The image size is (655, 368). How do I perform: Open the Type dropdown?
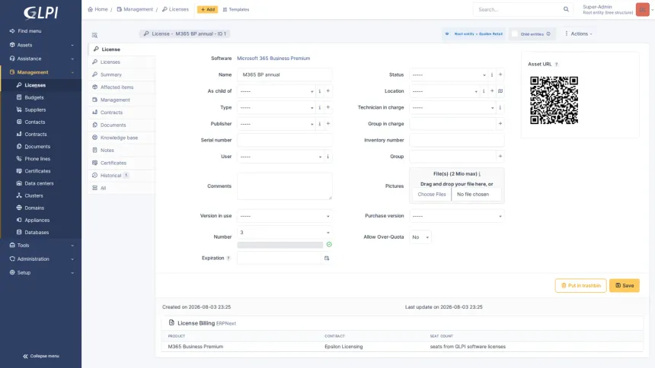point(276,107)
